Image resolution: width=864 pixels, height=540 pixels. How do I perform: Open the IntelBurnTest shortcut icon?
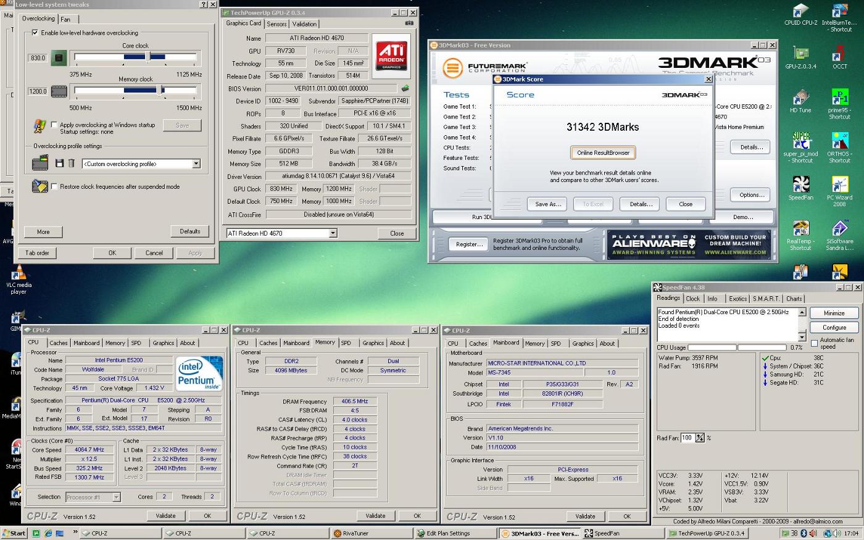coord(839,17)
